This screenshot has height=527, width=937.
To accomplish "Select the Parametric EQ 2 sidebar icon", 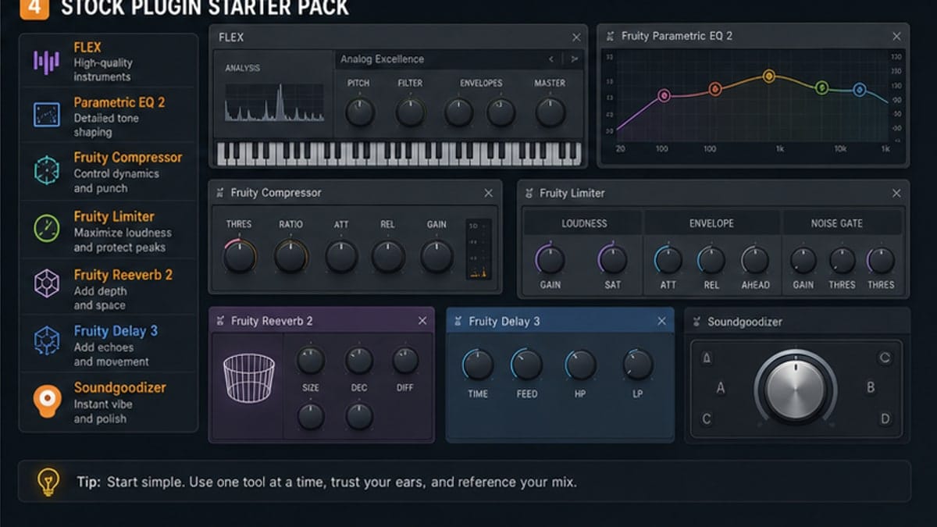I will (47, 115).
